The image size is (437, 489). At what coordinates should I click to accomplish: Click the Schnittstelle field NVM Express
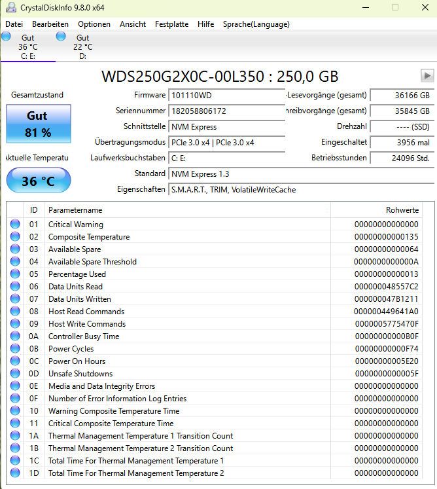pyautogui.click(x=226, y=126)
